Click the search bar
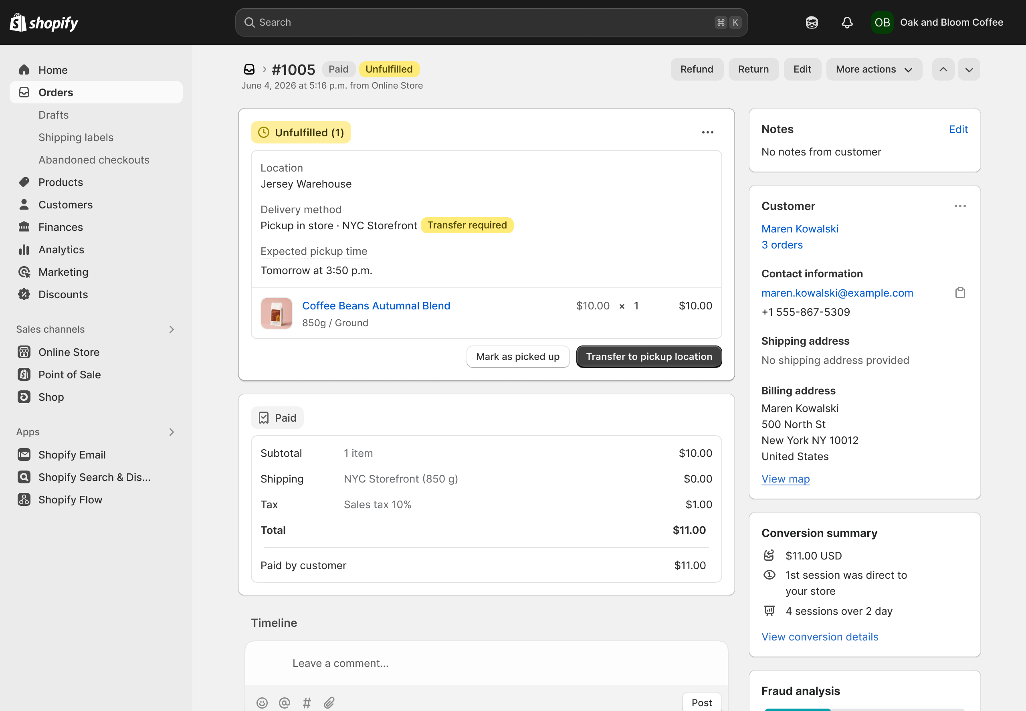 coord(491,22)
